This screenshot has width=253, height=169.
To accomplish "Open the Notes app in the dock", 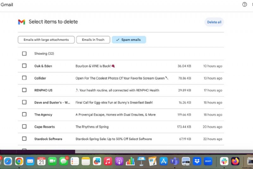I will tap(86, 161).
